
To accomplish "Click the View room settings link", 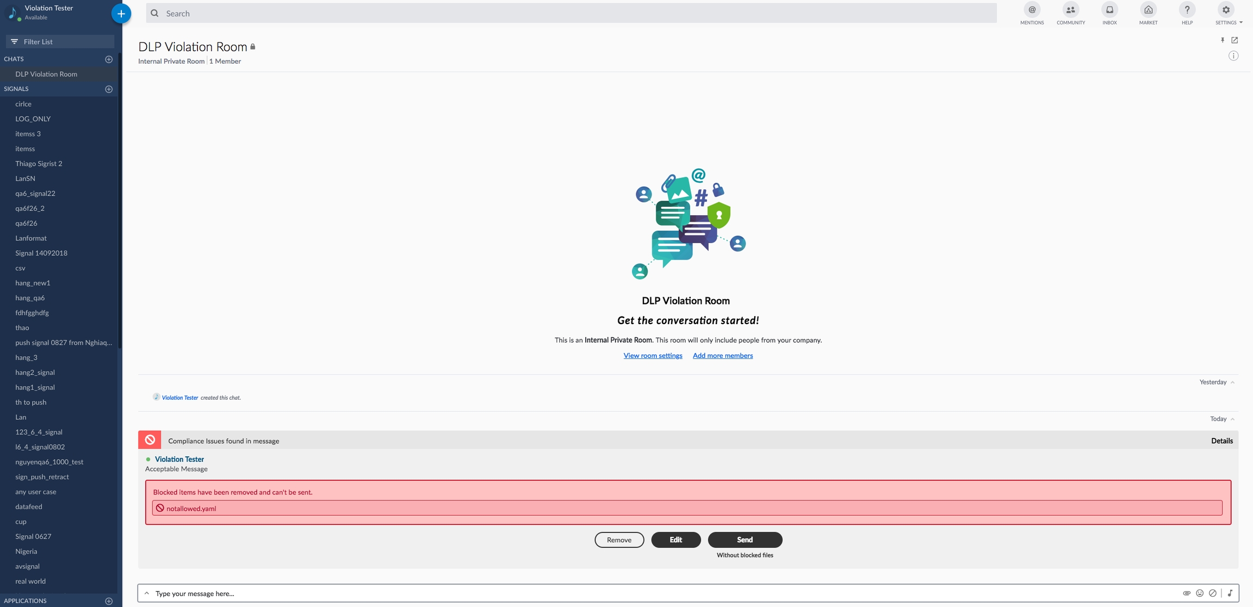I will tap(653, 356).
